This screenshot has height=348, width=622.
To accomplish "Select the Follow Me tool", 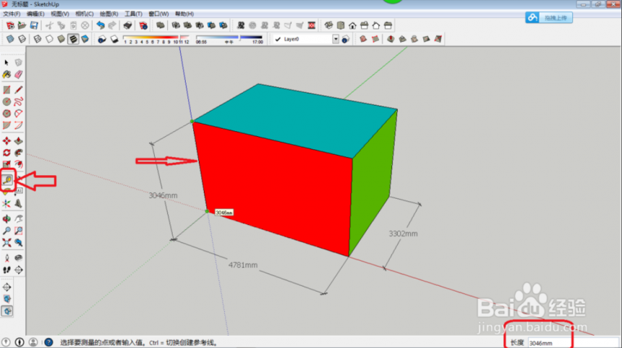I will pyautogui.click(x=19, y=153).
